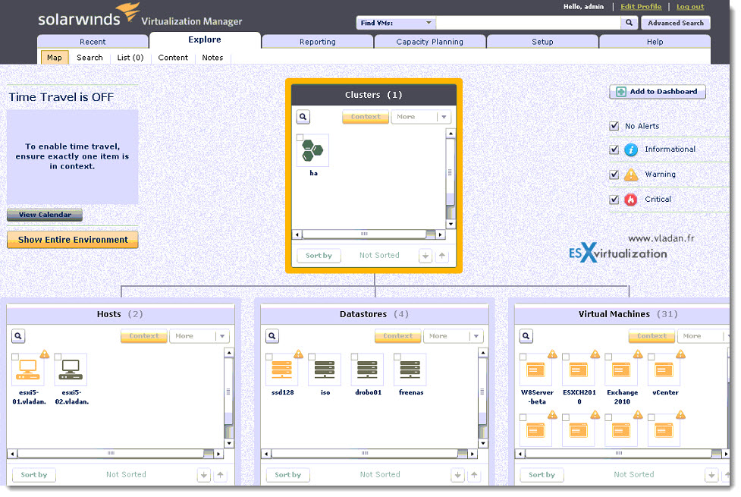Expand the More dropdown in Clusters panel
The width and height of the screenshot is (741, 497).
421,117
